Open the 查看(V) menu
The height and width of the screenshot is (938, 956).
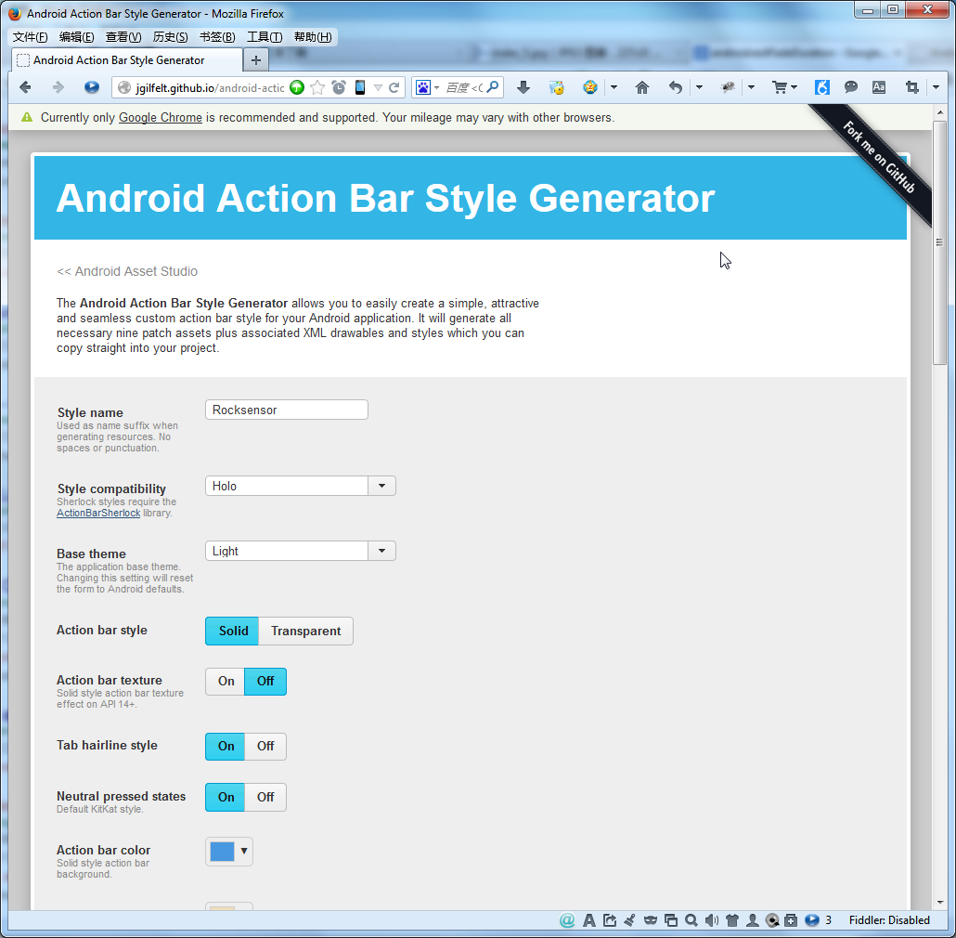(123, 37)
